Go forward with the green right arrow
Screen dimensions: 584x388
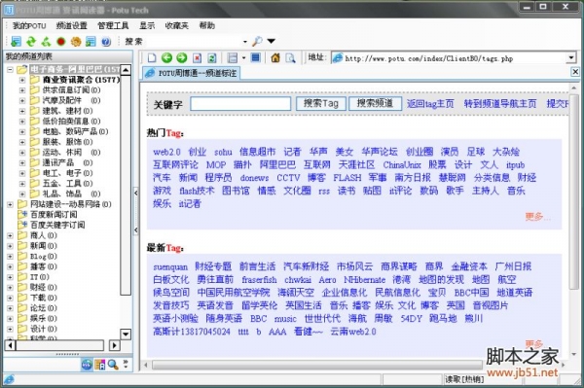click(x=182, y=58)
